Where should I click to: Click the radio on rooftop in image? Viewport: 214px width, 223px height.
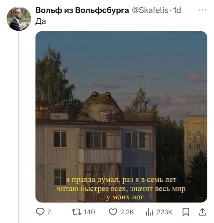59,112
